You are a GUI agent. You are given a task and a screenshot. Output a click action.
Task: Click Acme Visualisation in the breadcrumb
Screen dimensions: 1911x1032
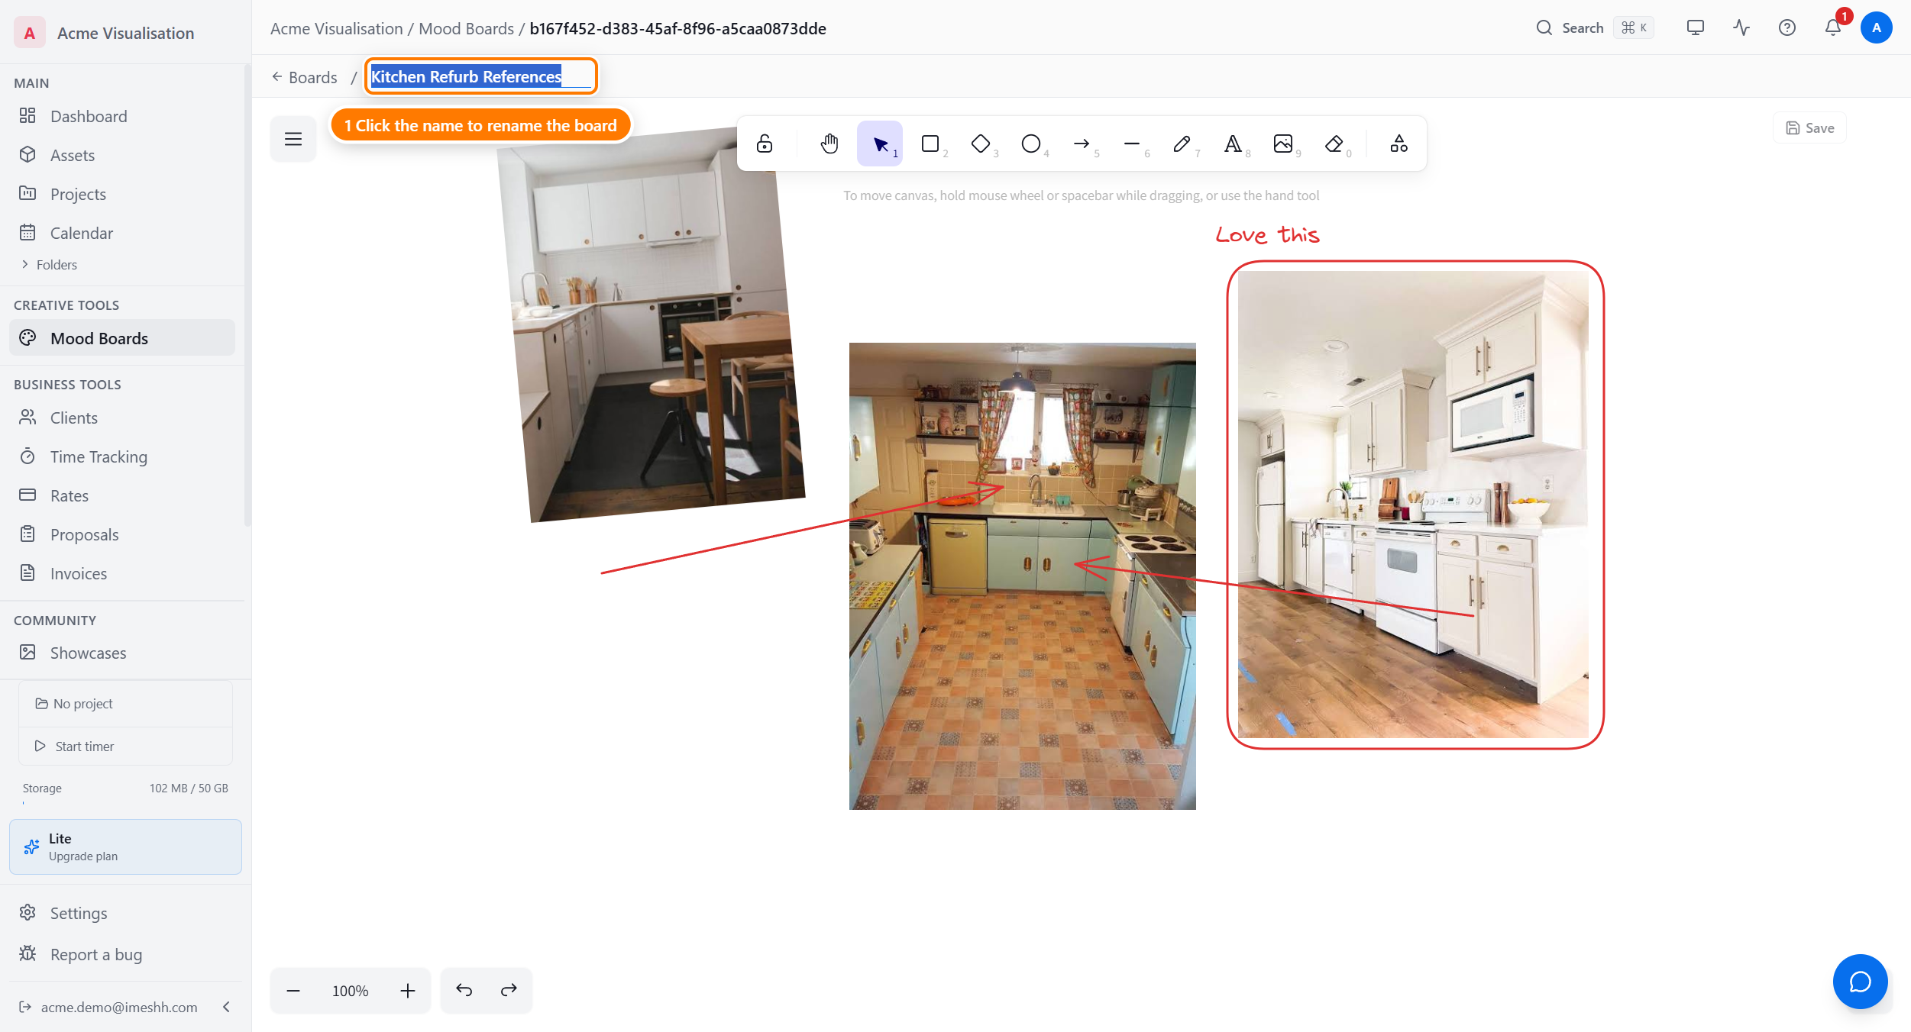click(x=336, y=28)
